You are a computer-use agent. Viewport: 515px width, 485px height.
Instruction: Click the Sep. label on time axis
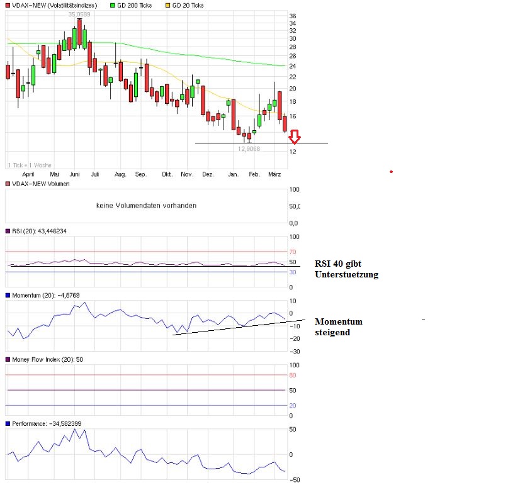(x=140, y=174)
